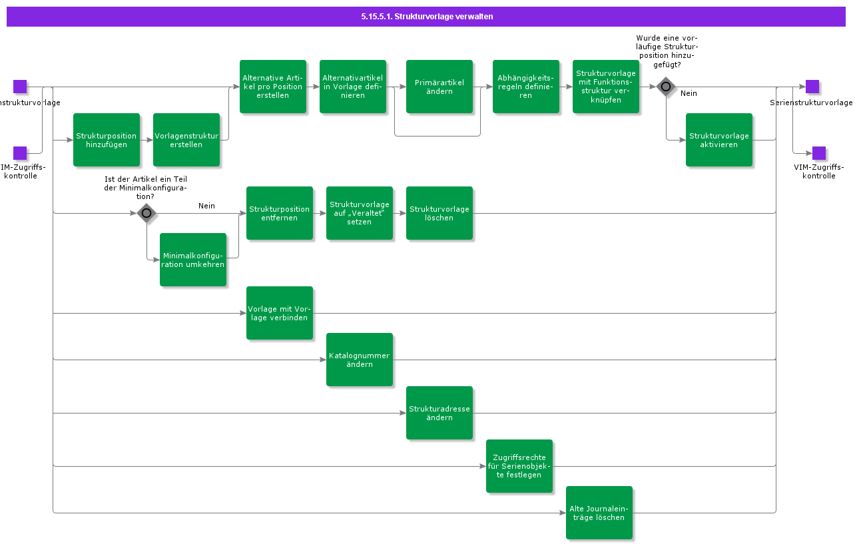
Task: Click the purple end event above 'VIM-Zugriffskontrolle' on the right
Action: coord(819,153)
